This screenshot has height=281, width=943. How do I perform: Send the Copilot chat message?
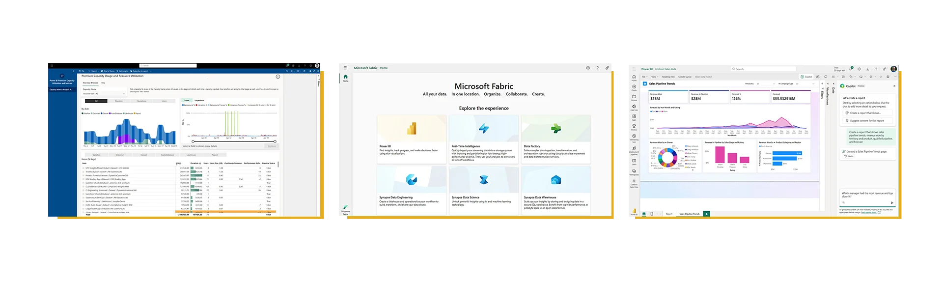[892, 203]
